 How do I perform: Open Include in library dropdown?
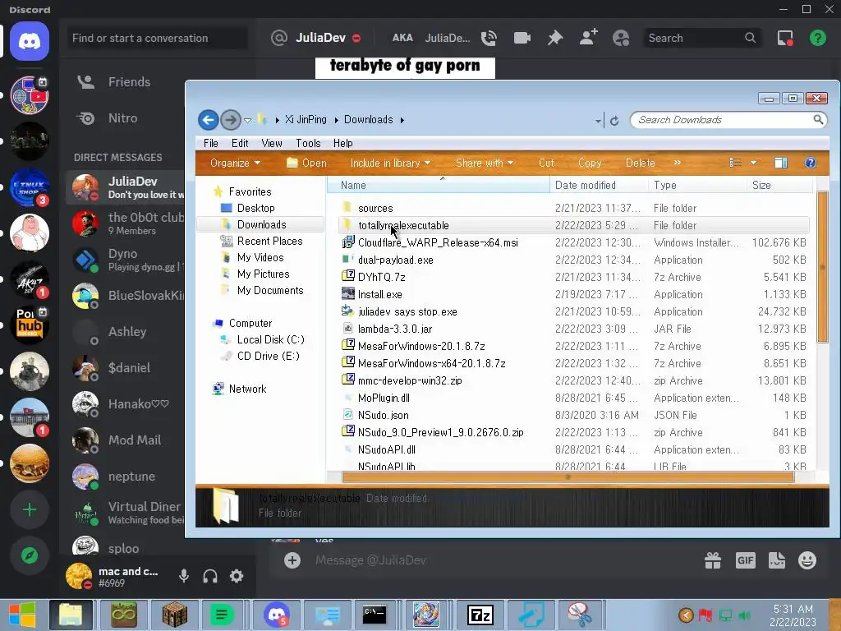coord(390,164)
